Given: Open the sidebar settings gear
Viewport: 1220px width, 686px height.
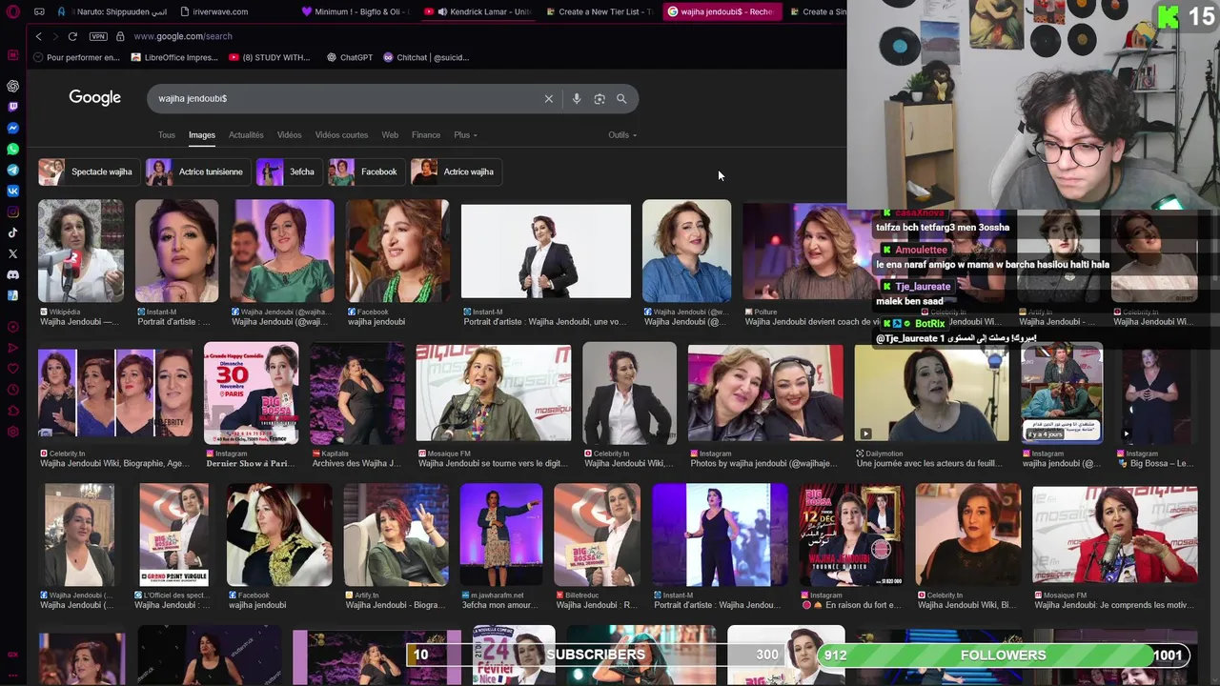Looking at the screenshot, I should click(x=12, y=432).
